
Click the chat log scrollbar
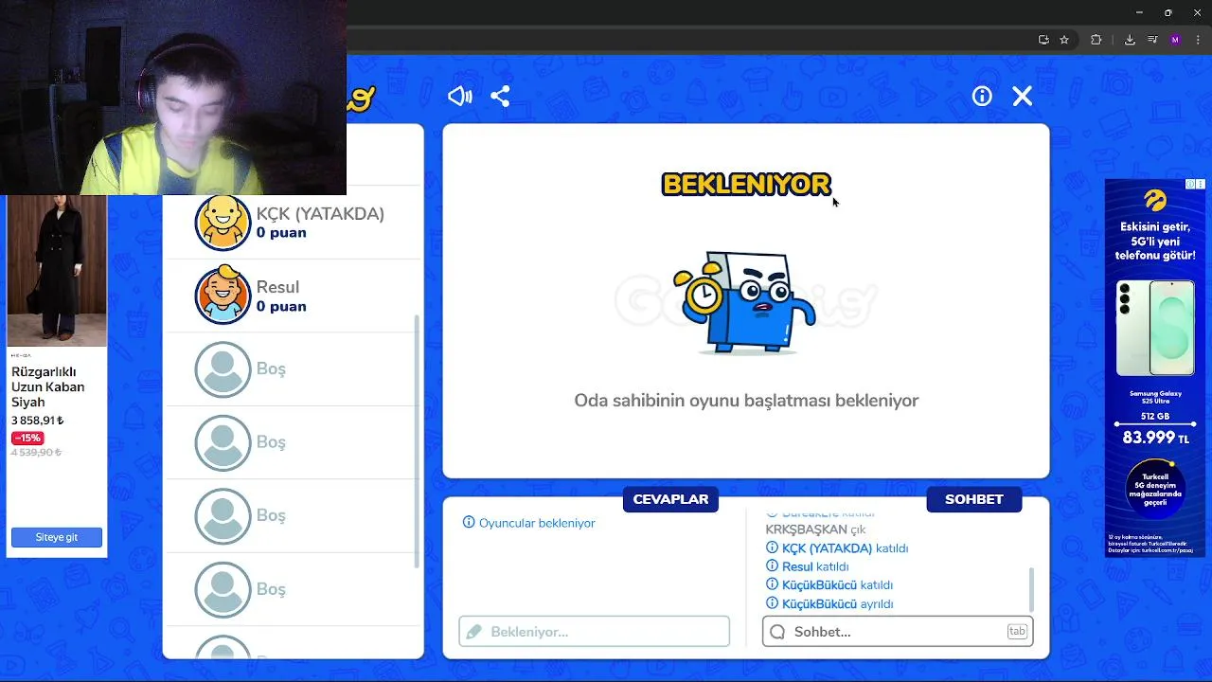tap(1030, 589)
